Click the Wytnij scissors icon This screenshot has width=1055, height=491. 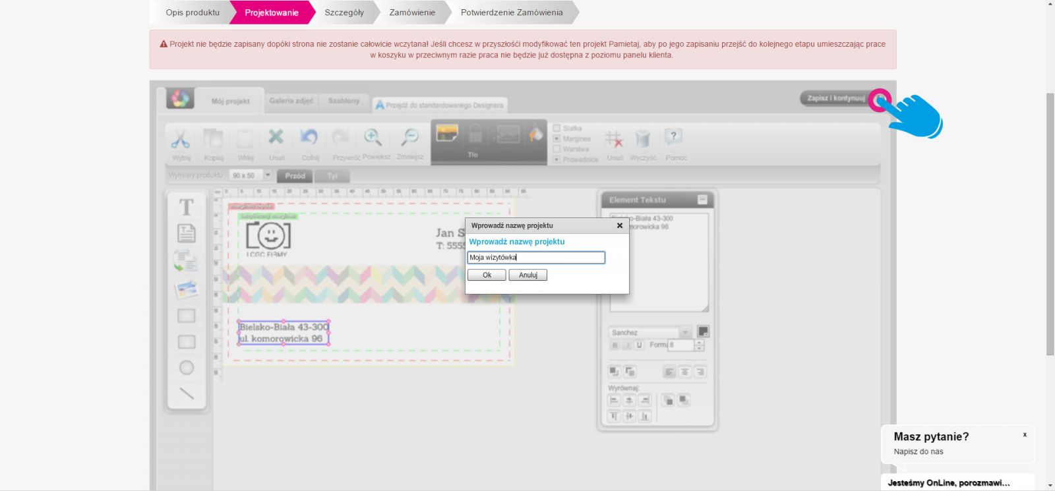click(x=181, y=139)
